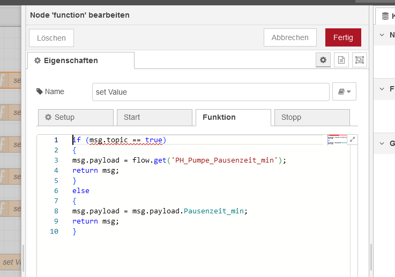
Task: Open node properties gear icon
Action: pos(323,60)
